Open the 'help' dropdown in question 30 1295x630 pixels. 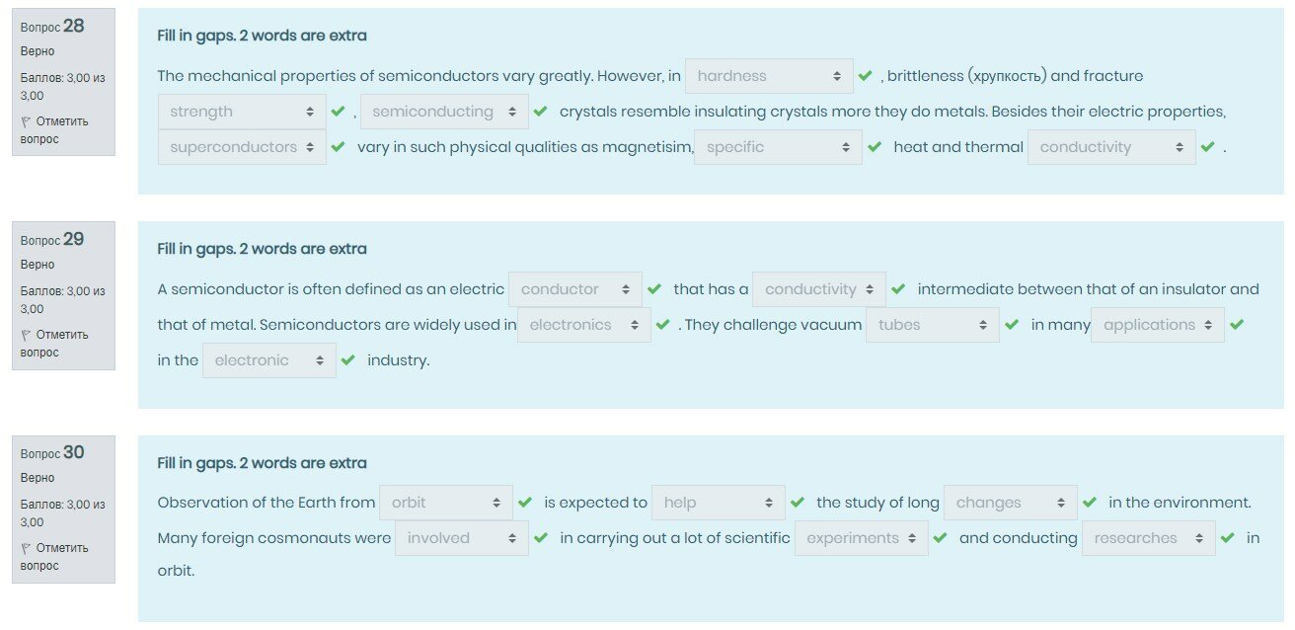pos(718,503)
